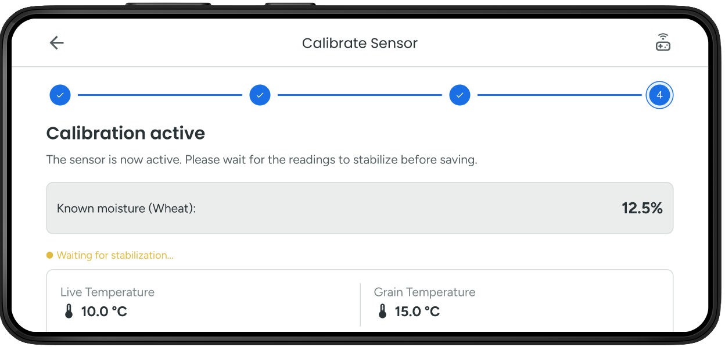
Task: Click the progress line before step 4
Action: pos(559,95)
